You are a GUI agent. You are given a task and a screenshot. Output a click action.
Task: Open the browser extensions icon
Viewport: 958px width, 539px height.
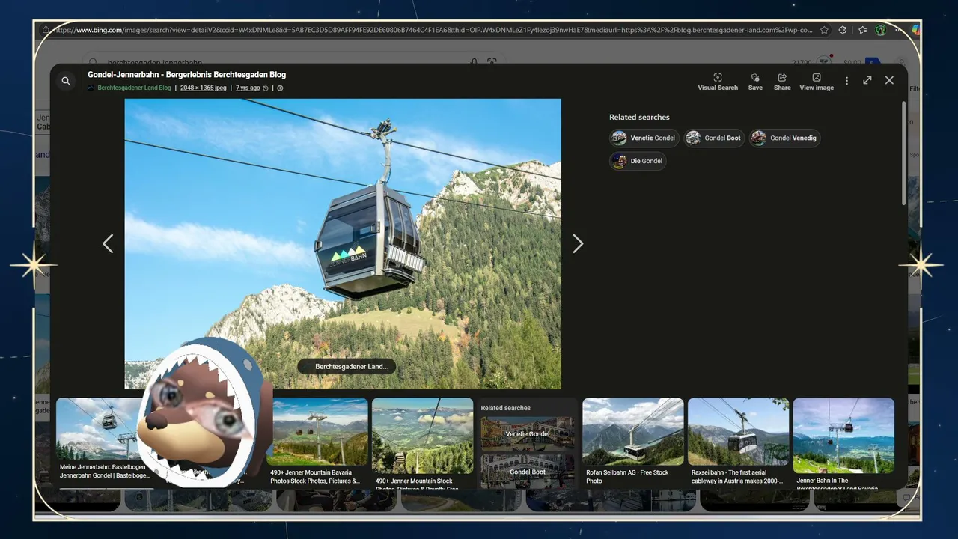click(x=843, y=30)
